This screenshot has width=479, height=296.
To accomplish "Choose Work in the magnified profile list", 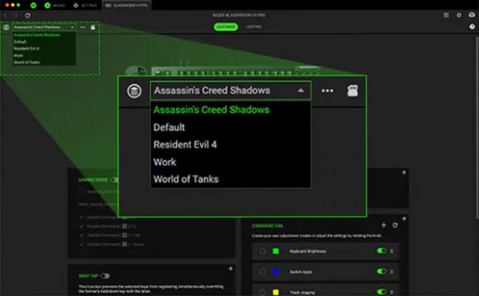I will (x=165, y=162).
